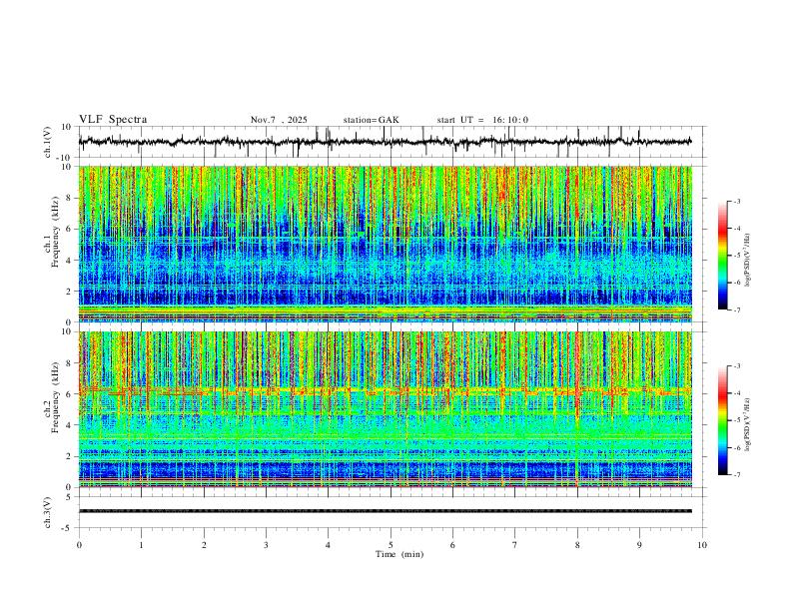Click the "4" kHz tick on ch.2 frequency axis
Viewport: 791px width, 611px height.
(x=70, y=425)
